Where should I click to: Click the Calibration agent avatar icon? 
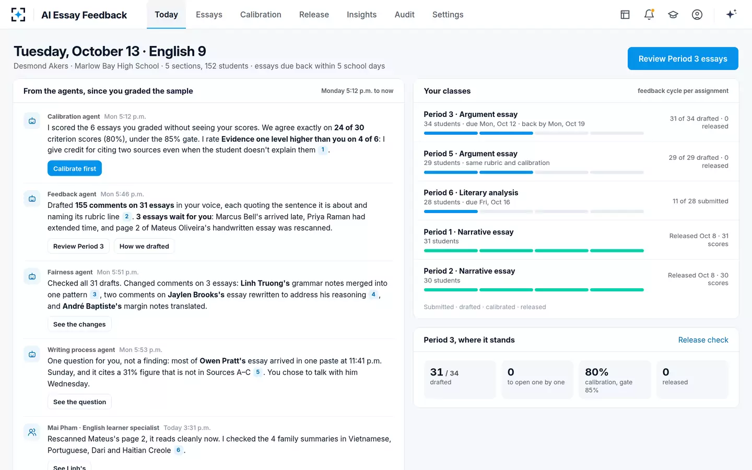32,121
